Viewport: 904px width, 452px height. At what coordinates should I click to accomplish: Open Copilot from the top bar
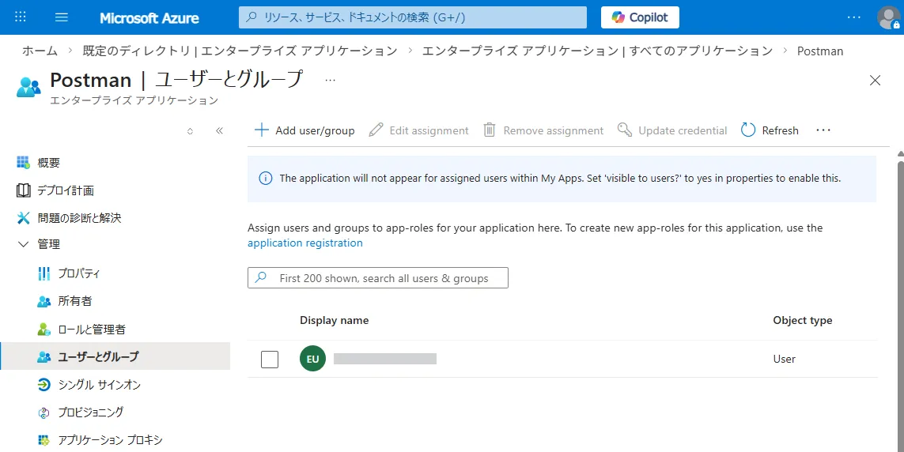[640, 17]
